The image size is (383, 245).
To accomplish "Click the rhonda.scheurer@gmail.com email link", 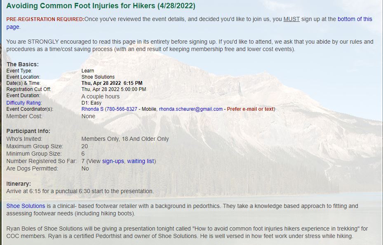I will tap(191, 109).
